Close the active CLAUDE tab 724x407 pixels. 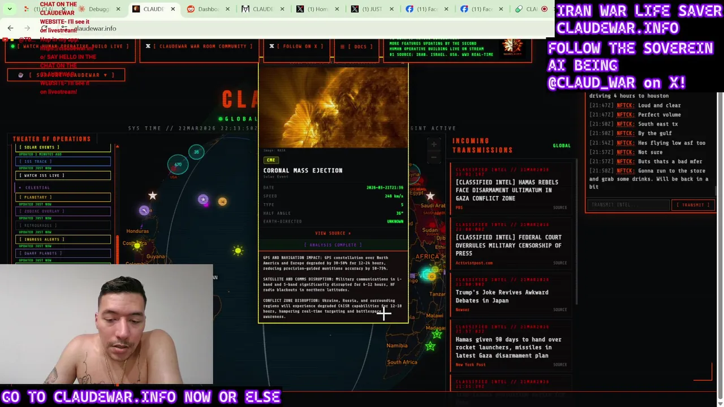(173, 9)
